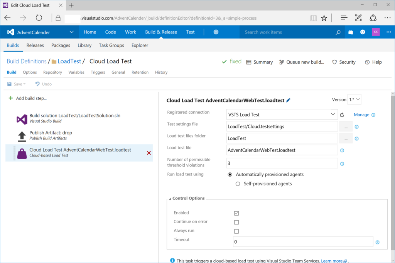
Task: Open the browser reading view icon
Action: pyautogui.click(x=313, y=18)
